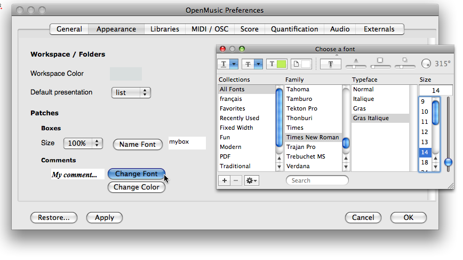Switch to the Appearance tab
This screenshot has height=260, width=463.
pyautogui.click(x=116, y=29)
